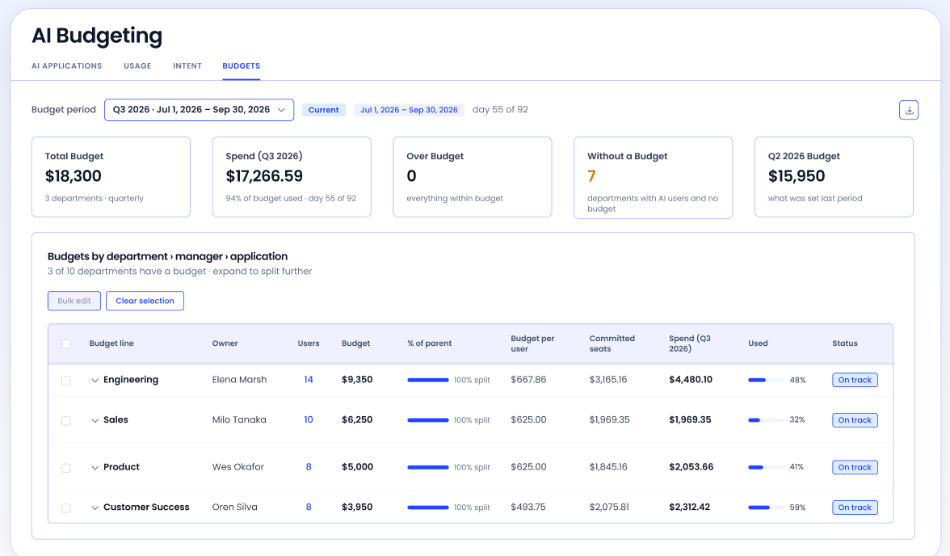Viewport: 950px width, 556px height.
Task: Click owner name Elena Marsh
Action: (x=239, y=380)
